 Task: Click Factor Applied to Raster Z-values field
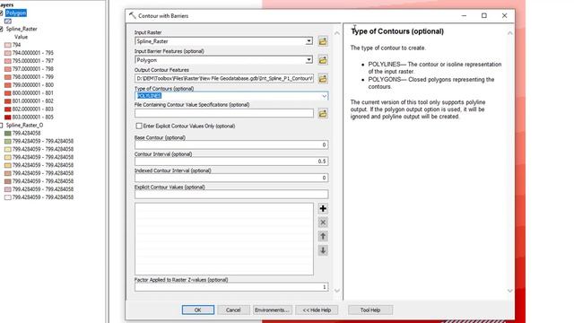coord(231,287)
